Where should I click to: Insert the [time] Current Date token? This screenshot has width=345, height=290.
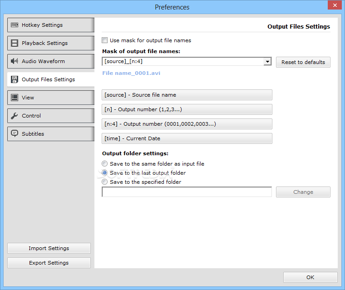[187, 138]
